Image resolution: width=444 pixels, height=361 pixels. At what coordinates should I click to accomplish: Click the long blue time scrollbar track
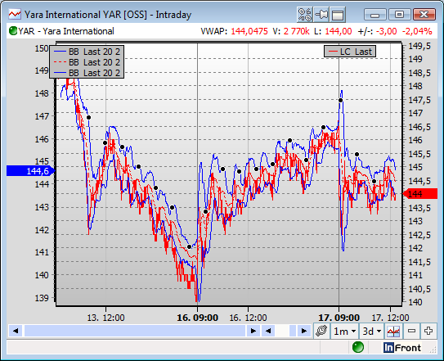pos(135,331)
